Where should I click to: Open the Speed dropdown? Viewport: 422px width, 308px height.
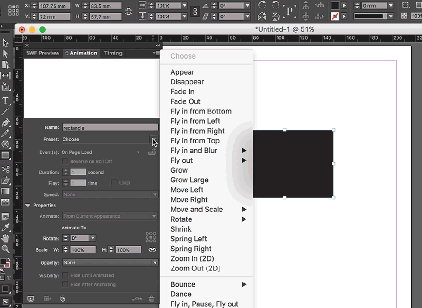coord(110,194)
